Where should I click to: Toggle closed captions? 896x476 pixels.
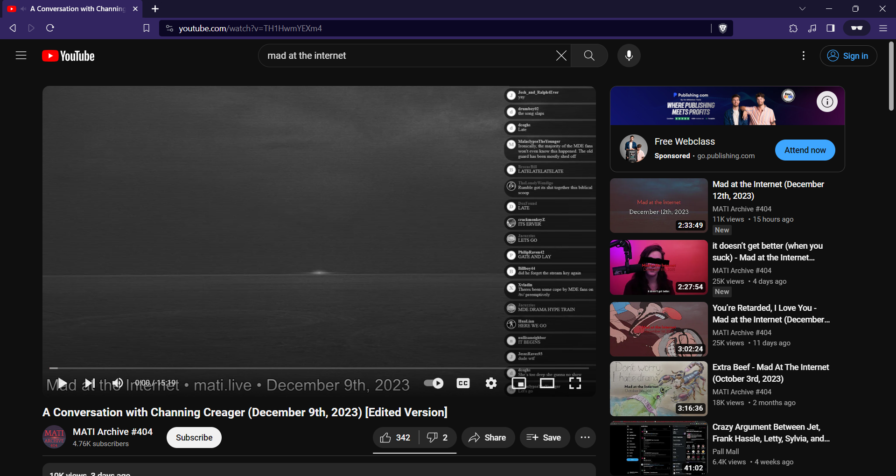click(463, 383)
